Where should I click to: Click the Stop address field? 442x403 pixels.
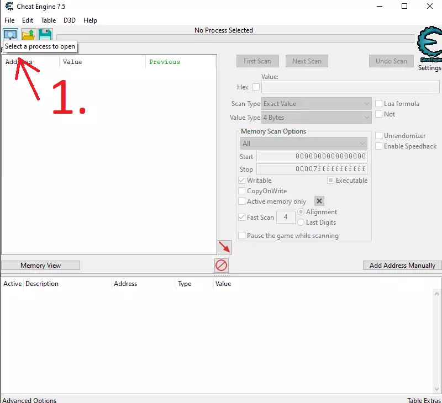(312, 169)
